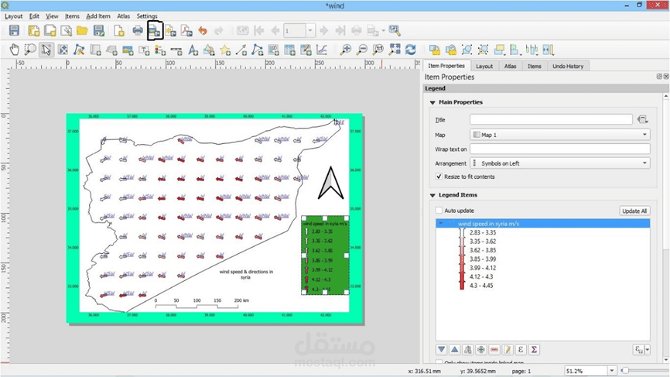Click the Print Layout printer icon
The height and width of the screenshot is (377, 670).
coord(138,30)
